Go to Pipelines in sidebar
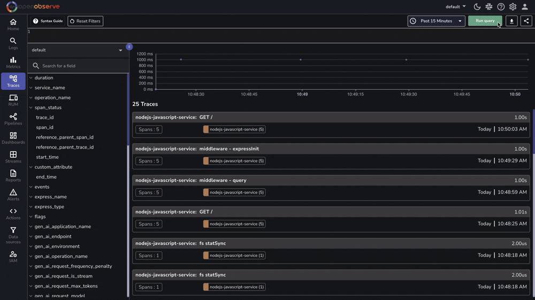535x300 pixels. click(13, 119)
